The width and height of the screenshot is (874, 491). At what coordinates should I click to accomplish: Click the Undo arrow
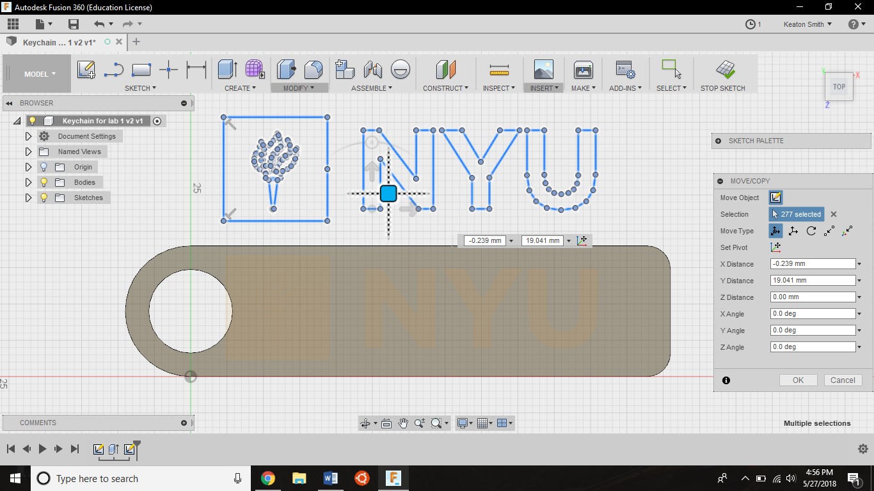click(x=99, y=24)
